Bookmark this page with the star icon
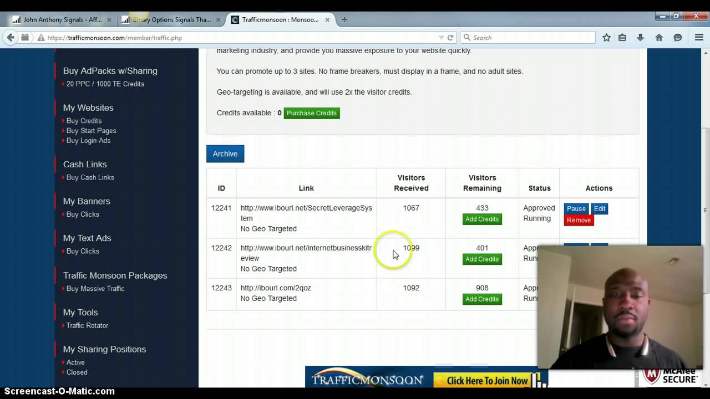The image size is (710, 399). click(606, 38)
